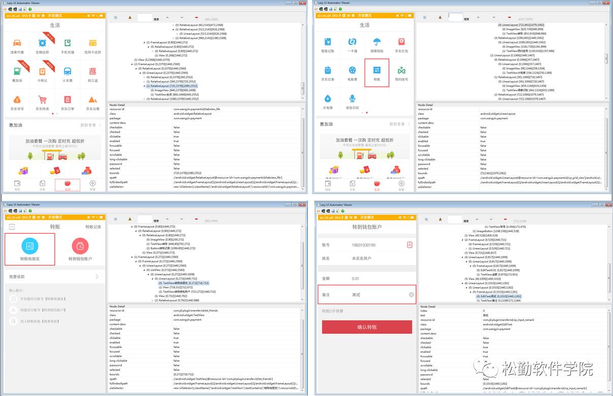This screenshot has height=396, width=613.
Task: Open 信用卡还款 credit card icon
Action: 93,43
